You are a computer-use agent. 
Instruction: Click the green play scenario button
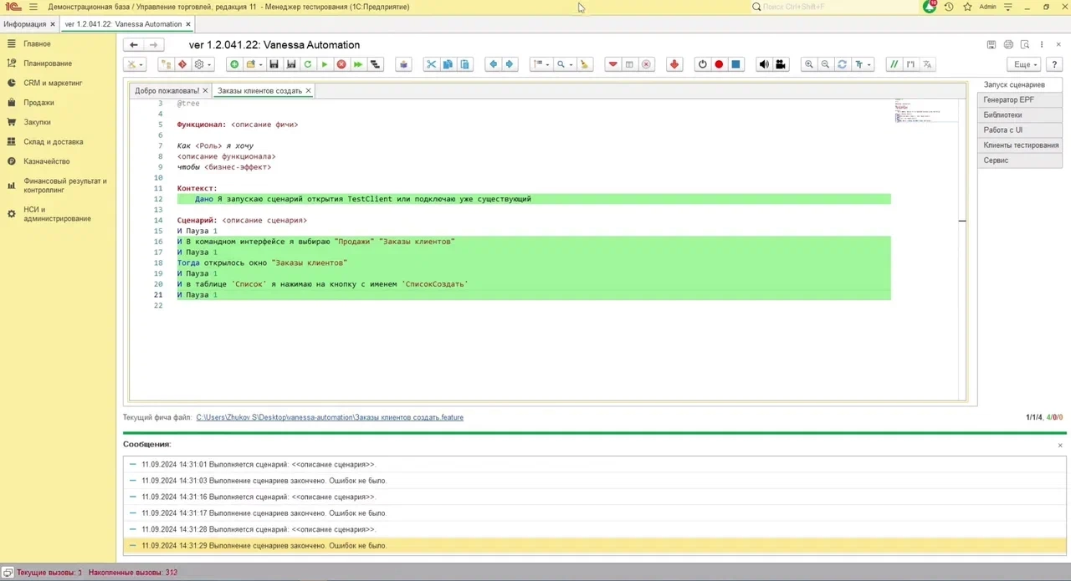point(325,64)
